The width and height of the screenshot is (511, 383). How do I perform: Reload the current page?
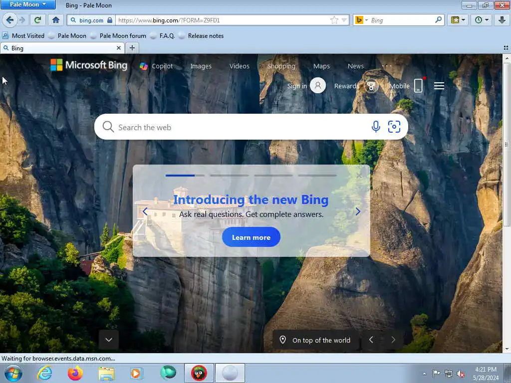[37, 20]
